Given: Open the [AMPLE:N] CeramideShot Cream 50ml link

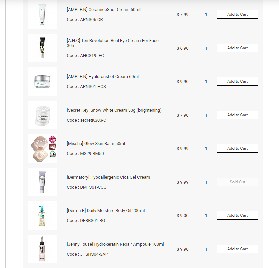Looking at the screenshot, I should click(x=103, y=10).
